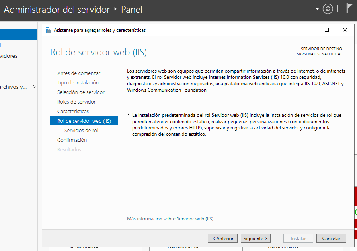Close the roles and features wizard window
The width and height of the screenshot is (357, 251).
tap(345, 30)
